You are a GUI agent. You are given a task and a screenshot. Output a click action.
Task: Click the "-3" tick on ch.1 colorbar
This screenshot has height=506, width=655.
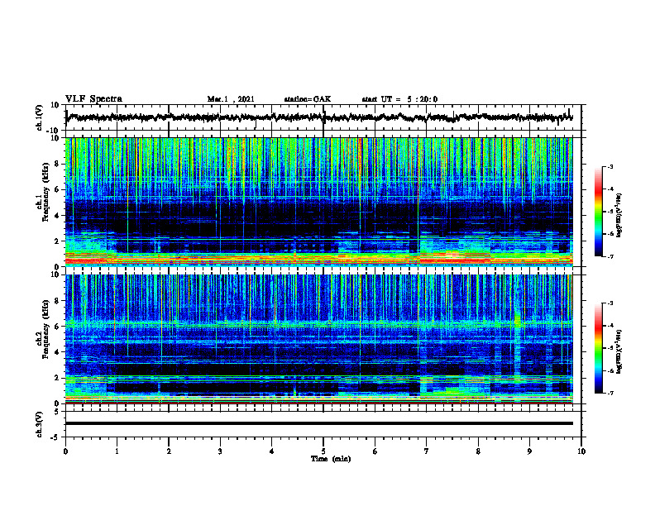(x=610, y=166)
